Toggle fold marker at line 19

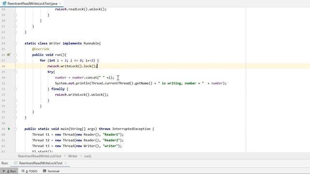pyautogui.click(x=15, y=15)
